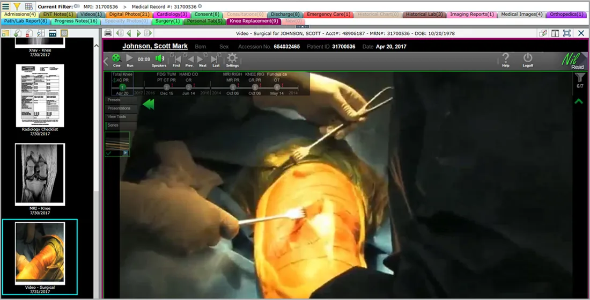Jump to Last frame
590x300 pixels.
(216, 60)
